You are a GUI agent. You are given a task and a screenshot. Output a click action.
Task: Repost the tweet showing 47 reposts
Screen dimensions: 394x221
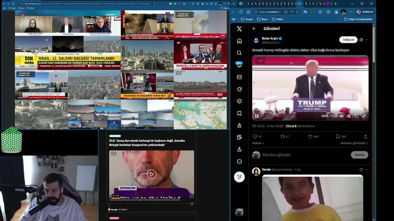click(x=284, y=136)
